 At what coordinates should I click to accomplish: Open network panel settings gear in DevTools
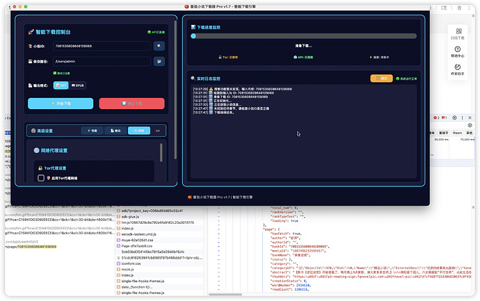coord(470,125)
